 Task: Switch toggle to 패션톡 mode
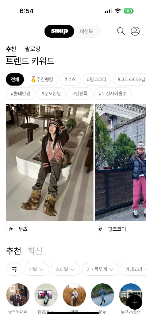(86, 31)
